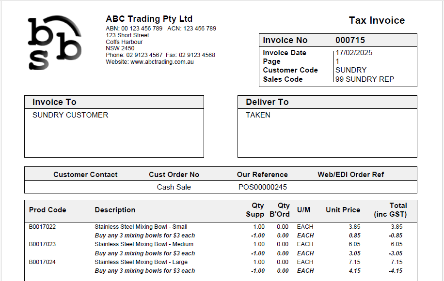The image size is (444, 281).
Task: Select the POS00000245 reference number
Action: pyautogui.click(x=262, y=187)
